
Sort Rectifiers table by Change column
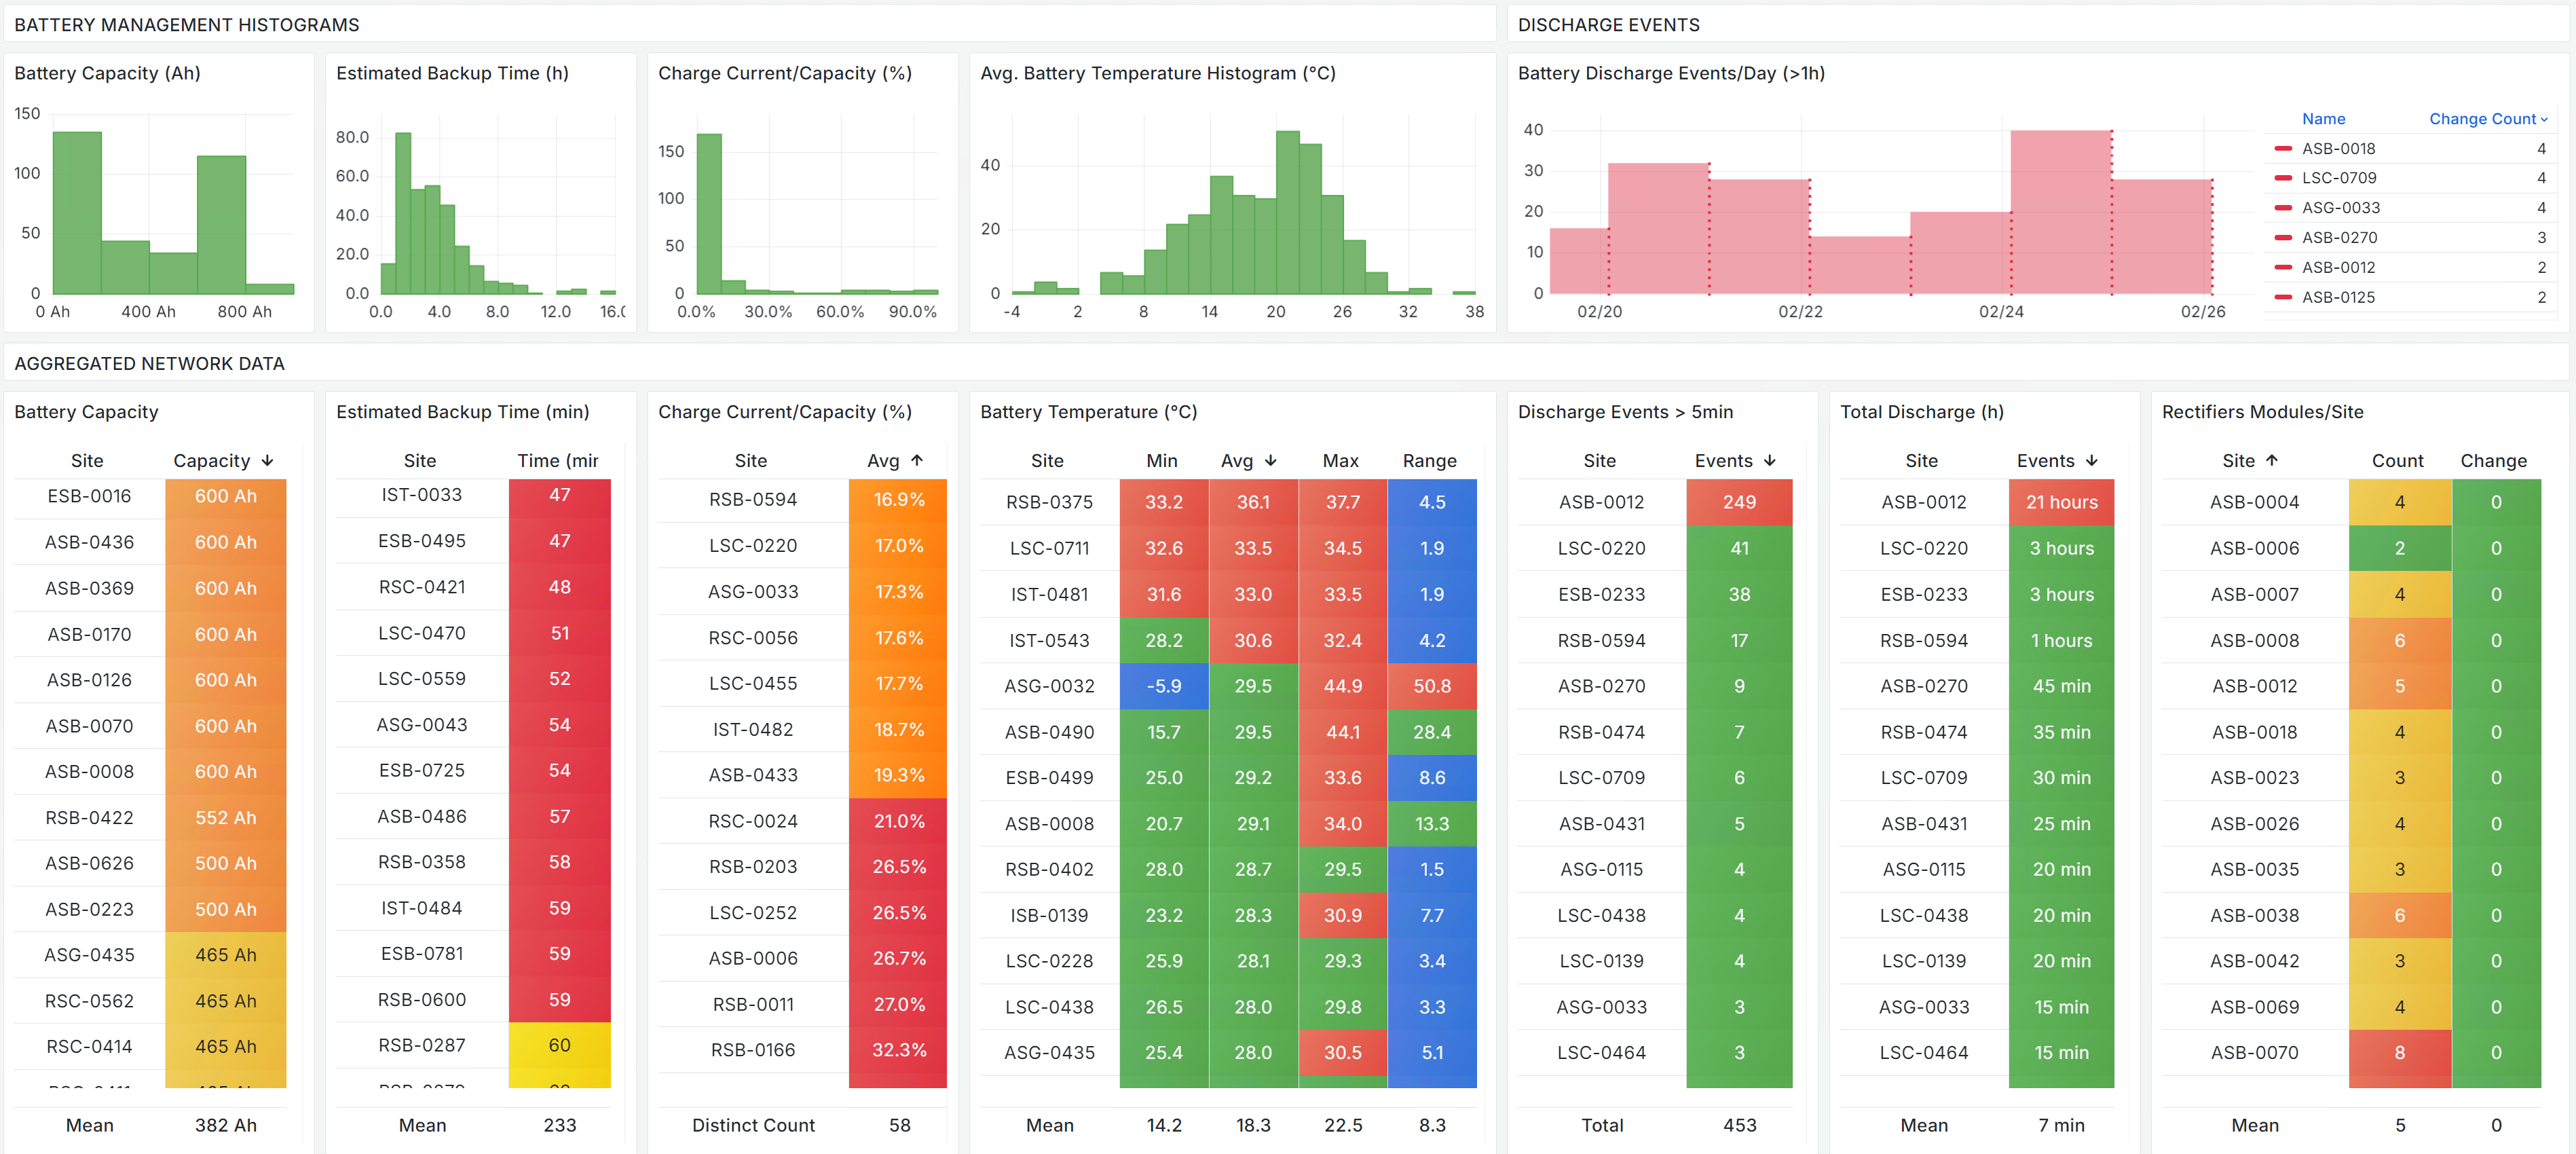[2493, 461]
